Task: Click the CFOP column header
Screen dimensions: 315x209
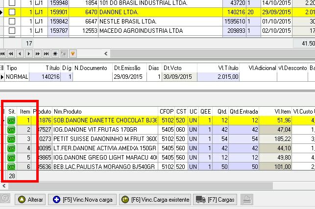Action: 167,112
